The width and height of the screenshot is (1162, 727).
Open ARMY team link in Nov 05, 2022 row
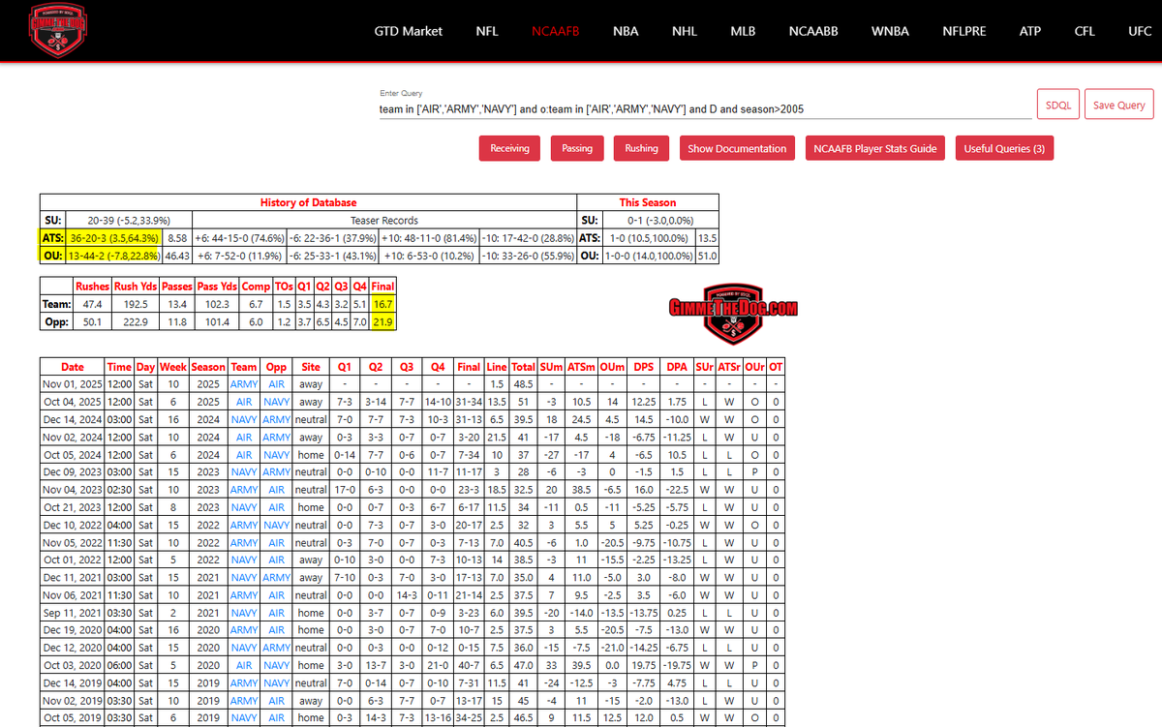click(x=244, y=542)
